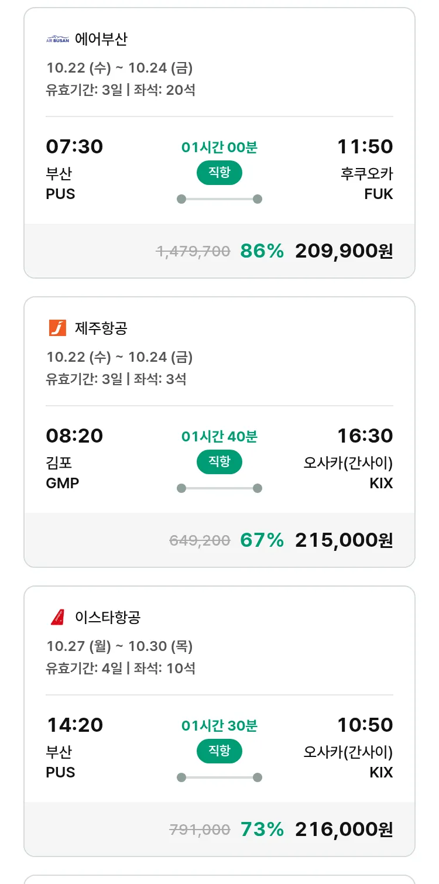Viewport: 439px width, 884px height.
Task: Select the 216,000원 Eastar Jet fare
Action: (344, 830)
